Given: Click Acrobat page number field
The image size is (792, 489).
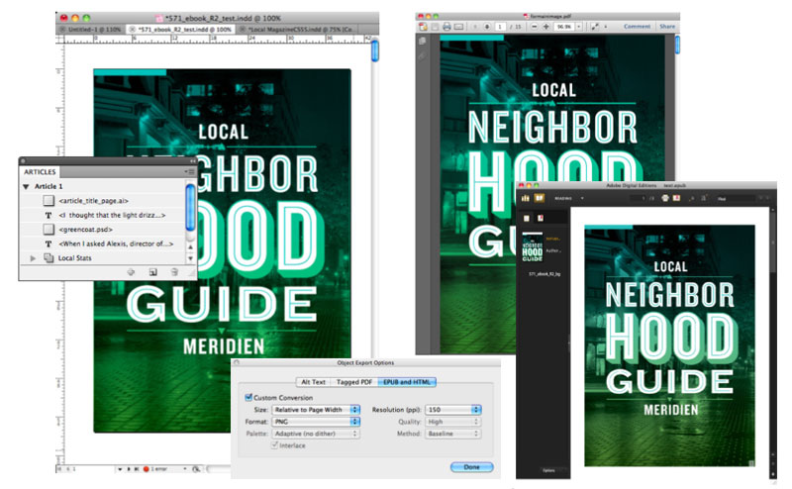Looking at the screenshot, I should [500, 27].
